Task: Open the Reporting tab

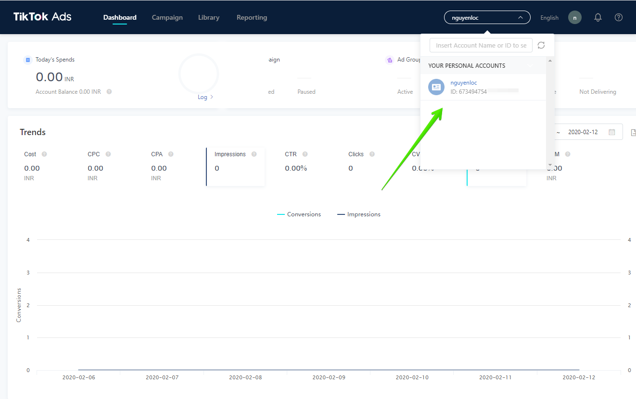Action: (252, 17)
